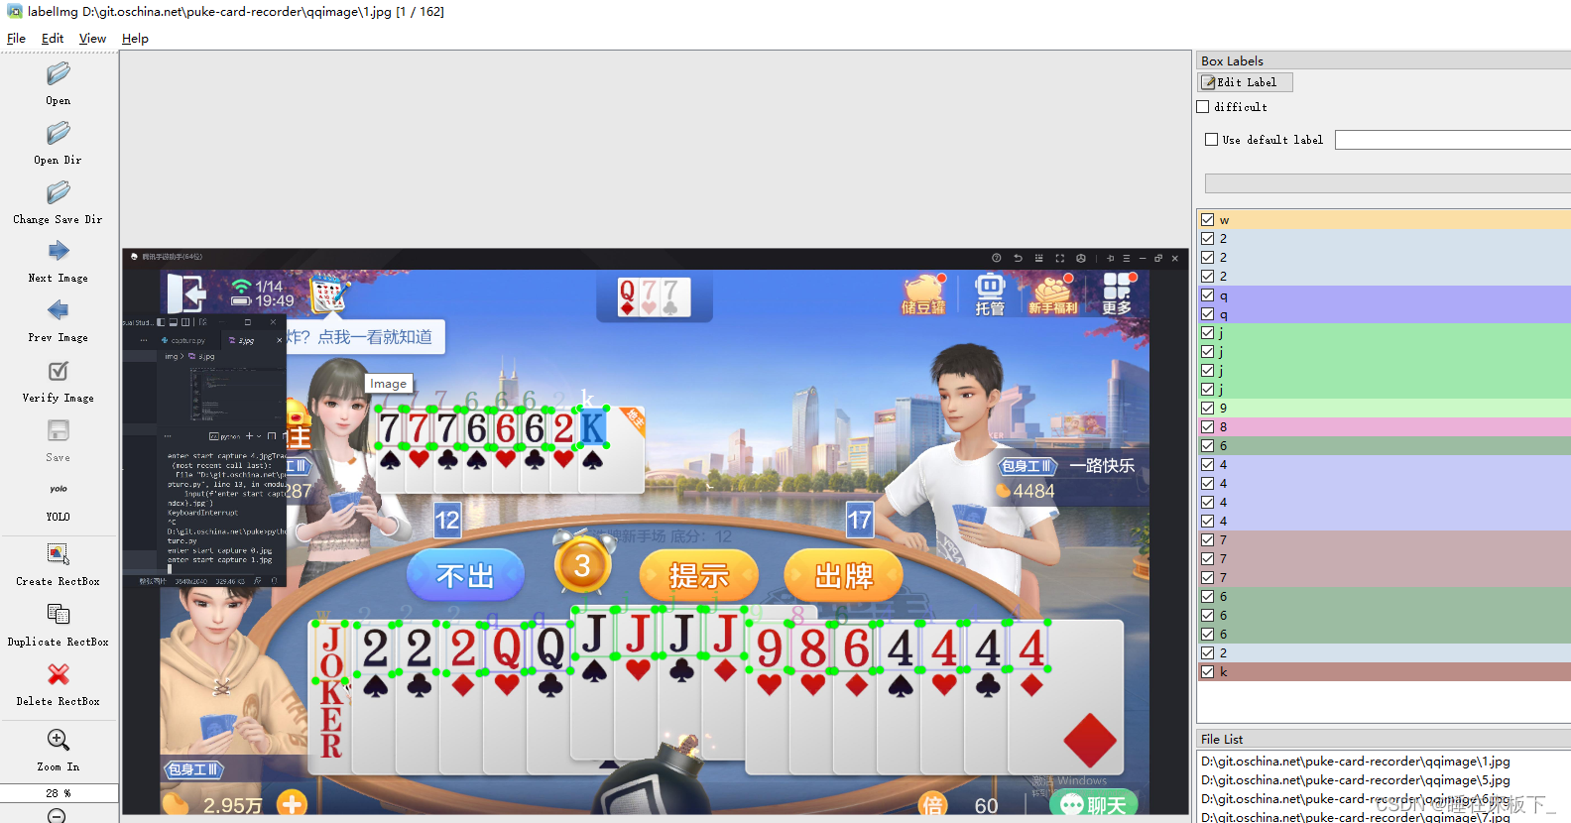The image size is (1571, 823).
Task: Click the Verify Image tool
Action: pos(59,371)
